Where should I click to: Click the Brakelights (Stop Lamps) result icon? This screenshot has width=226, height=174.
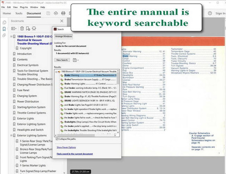[x=62, y=122]
